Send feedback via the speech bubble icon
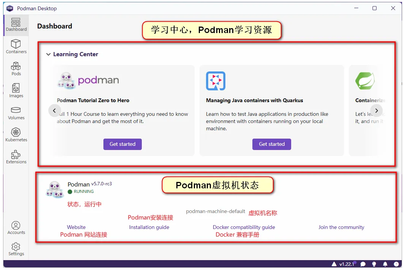 [363, 264]
